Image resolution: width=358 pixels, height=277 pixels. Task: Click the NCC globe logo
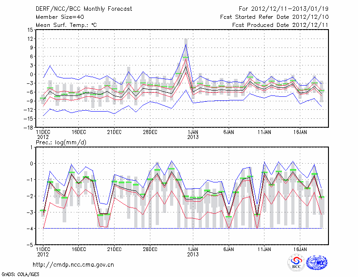click(x=317, y=262)
